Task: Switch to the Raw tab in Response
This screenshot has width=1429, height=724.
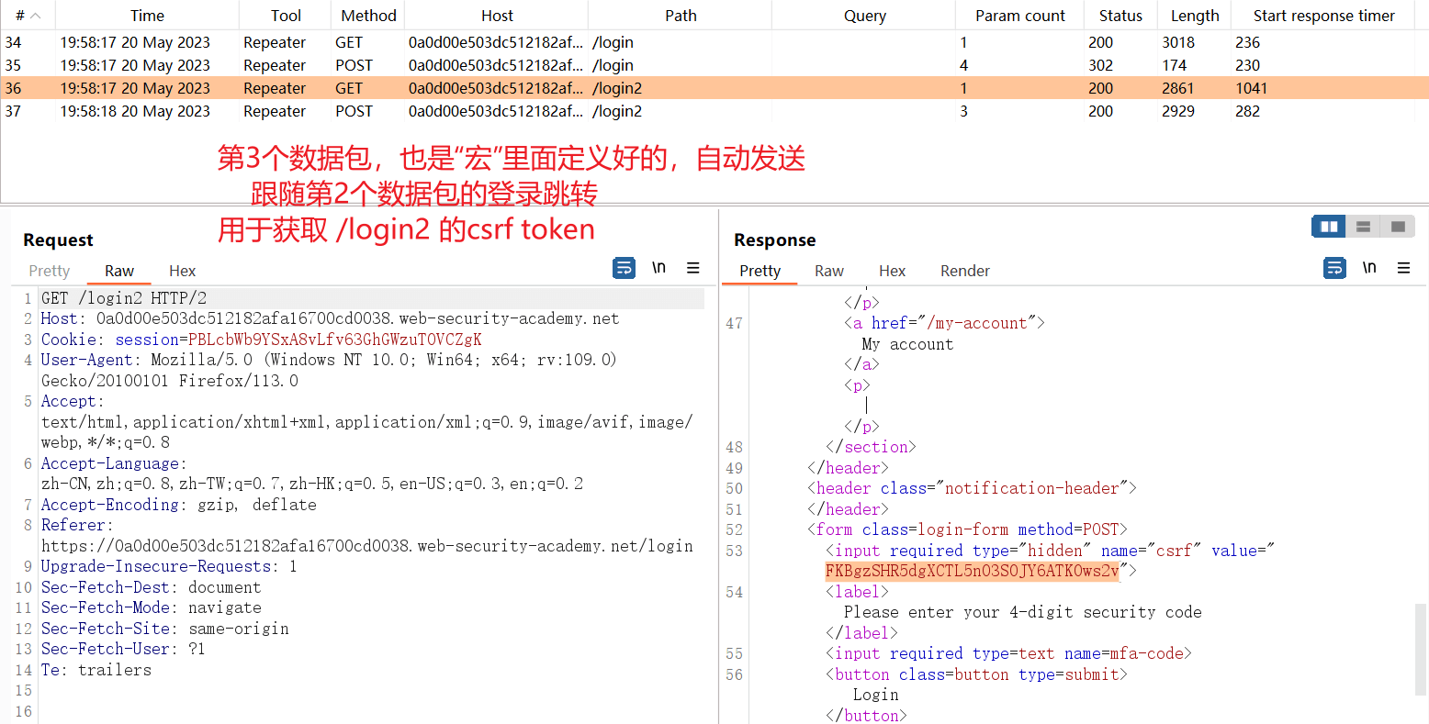Action: (828, 271)
